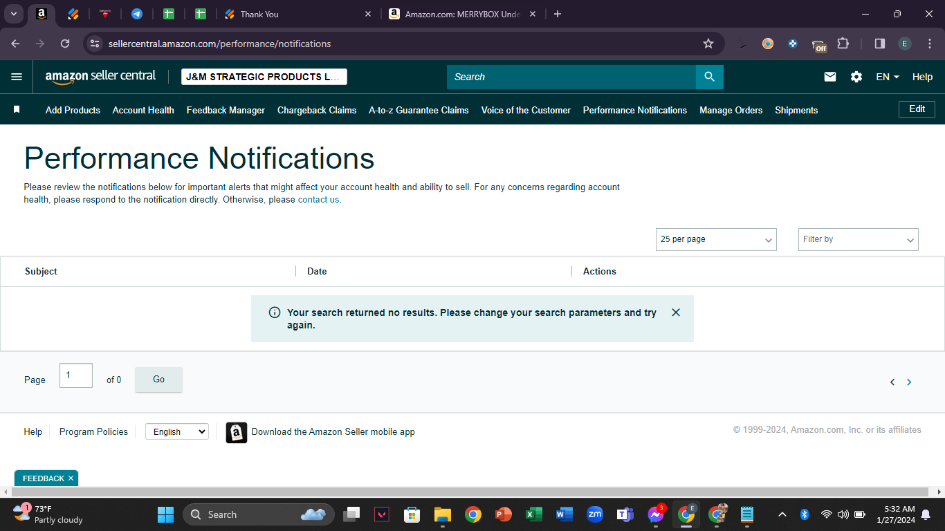Viewport: 945px width, 531px height.
Task: Open the Help link in header
Action: 922,77
